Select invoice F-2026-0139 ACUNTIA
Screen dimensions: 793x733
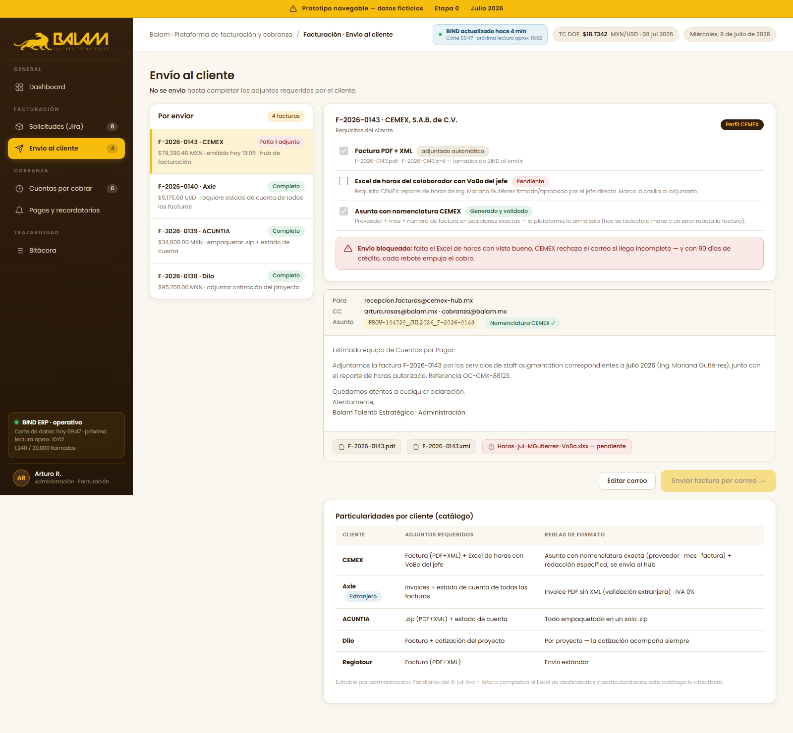tap(231, 241)
